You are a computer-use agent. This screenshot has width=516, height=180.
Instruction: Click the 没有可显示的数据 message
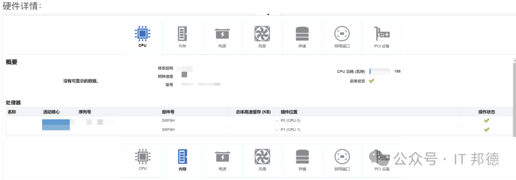[x=81, y=81]
